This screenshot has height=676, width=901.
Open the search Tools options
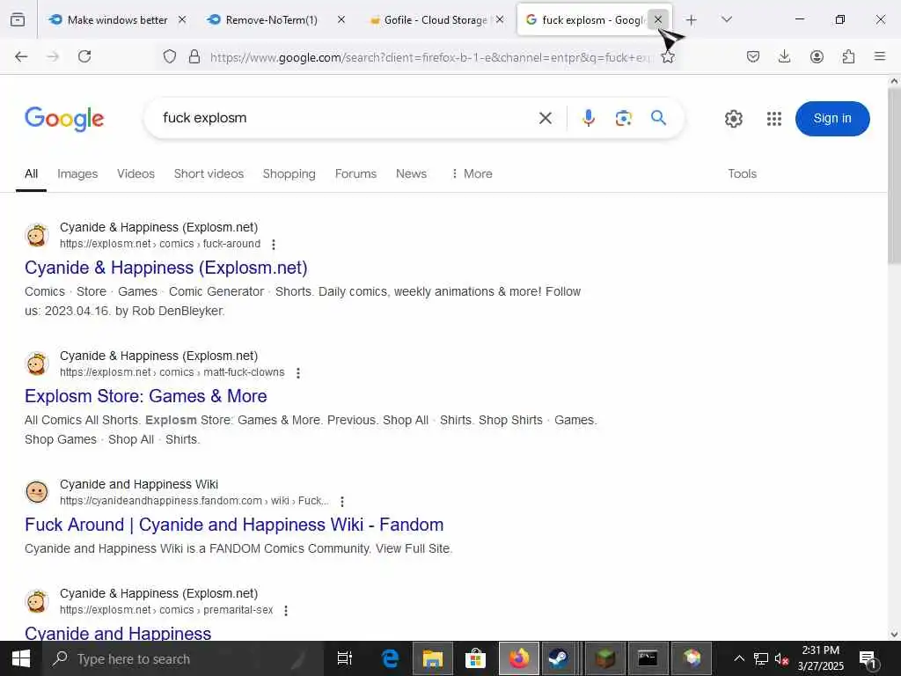(743, 173)
